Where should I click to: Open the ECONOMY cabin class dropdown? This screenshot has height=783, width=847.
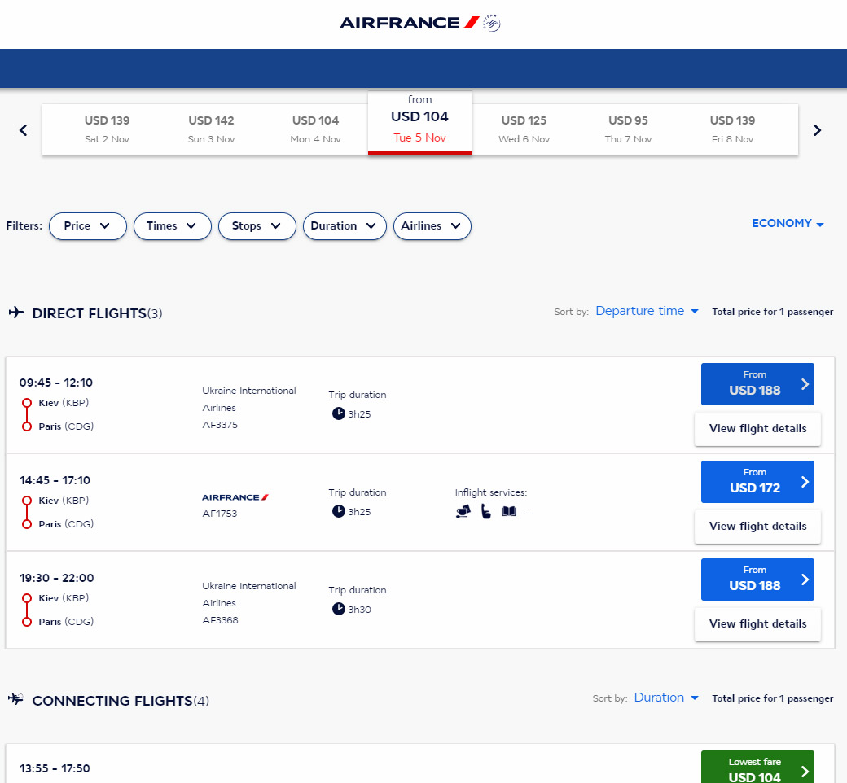click(788, 223)
